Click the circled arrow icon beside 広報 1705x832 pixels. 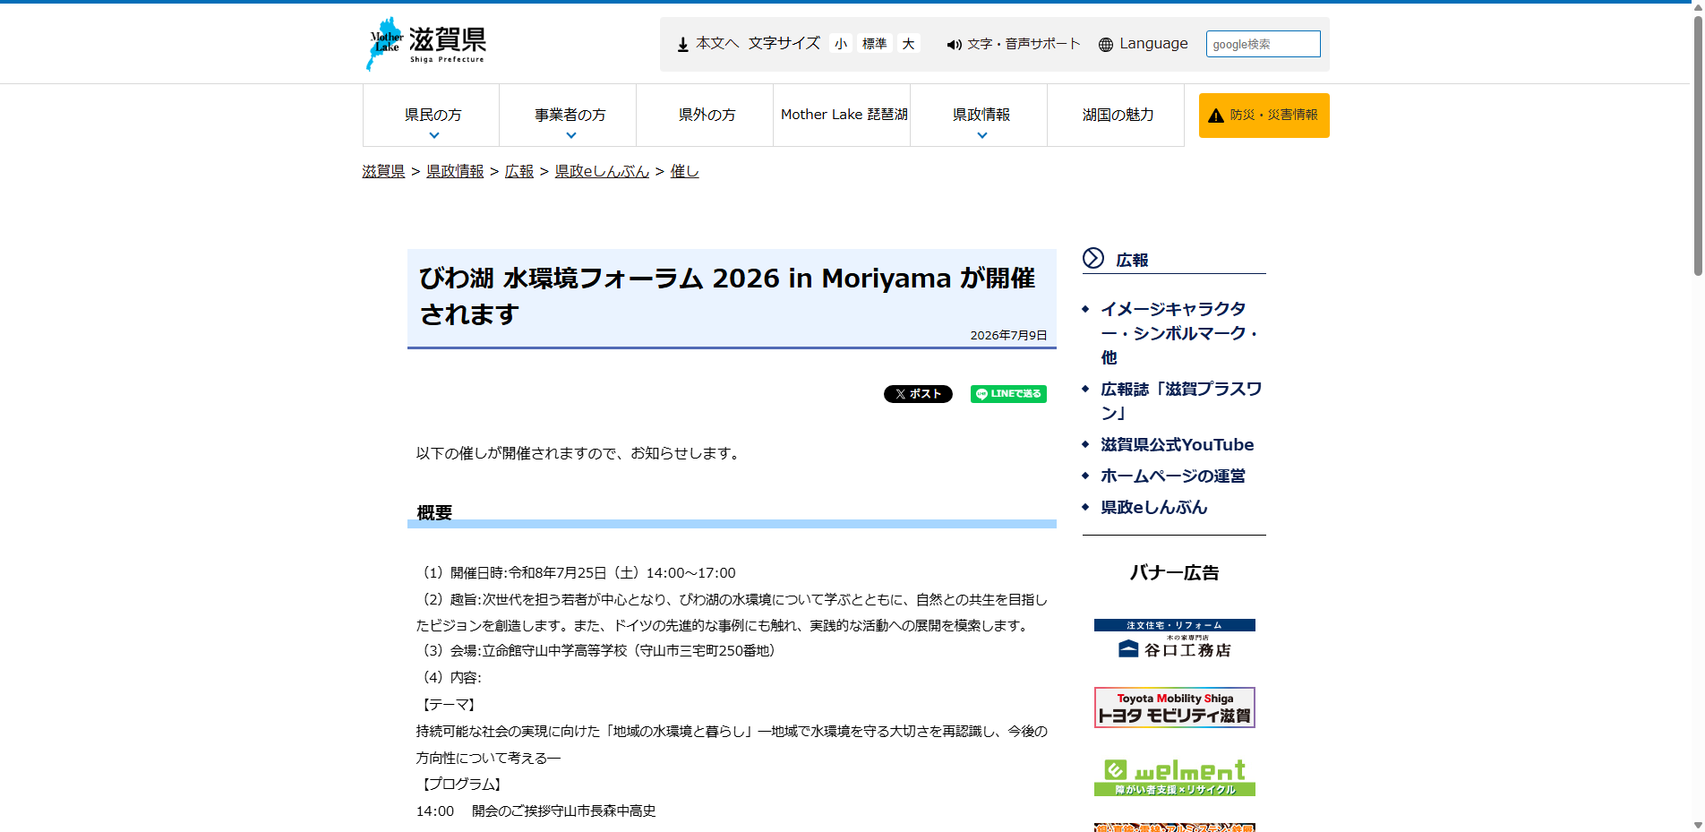tap(1093, 258)
